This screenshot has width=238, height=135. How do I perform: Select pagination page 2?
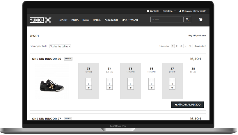[177, 46]
